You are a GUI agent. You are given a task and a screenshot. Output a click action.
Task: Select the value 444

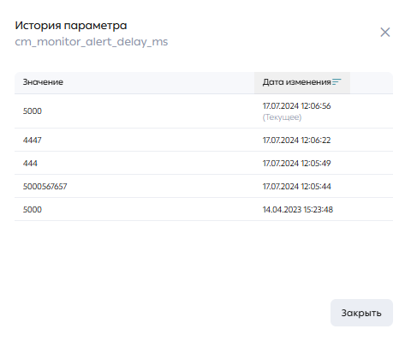(x=30, y=164)
